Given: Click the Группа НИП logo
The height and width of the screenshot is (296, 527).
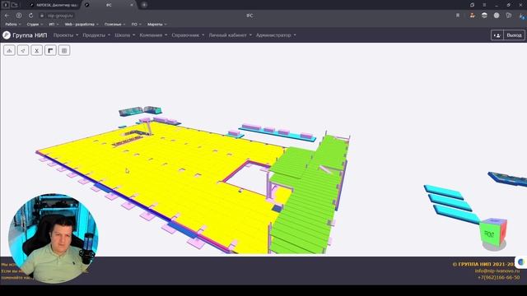Looking at the screenshot, I should click(7, 35).
